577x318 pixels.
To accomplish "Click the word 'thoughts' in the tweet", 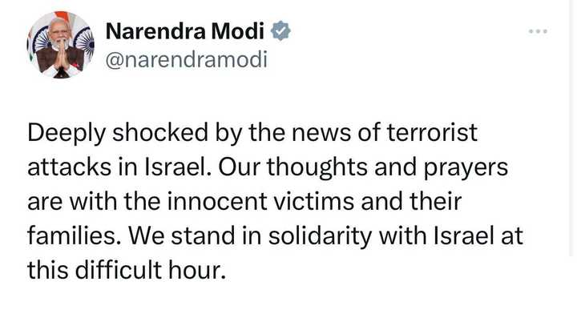I will tap(317, 167).
